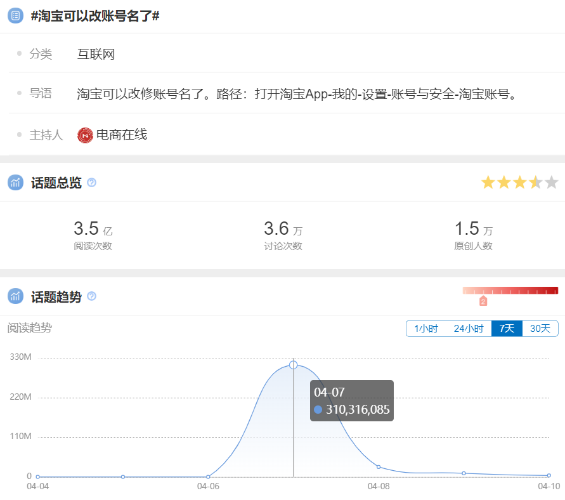
Task: Click the 话题趋势 section heading
Action: coord(56,297)
